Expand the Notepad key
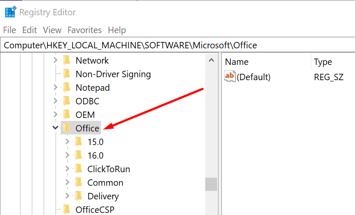This screenshot has height=215, width=355. 56,87
